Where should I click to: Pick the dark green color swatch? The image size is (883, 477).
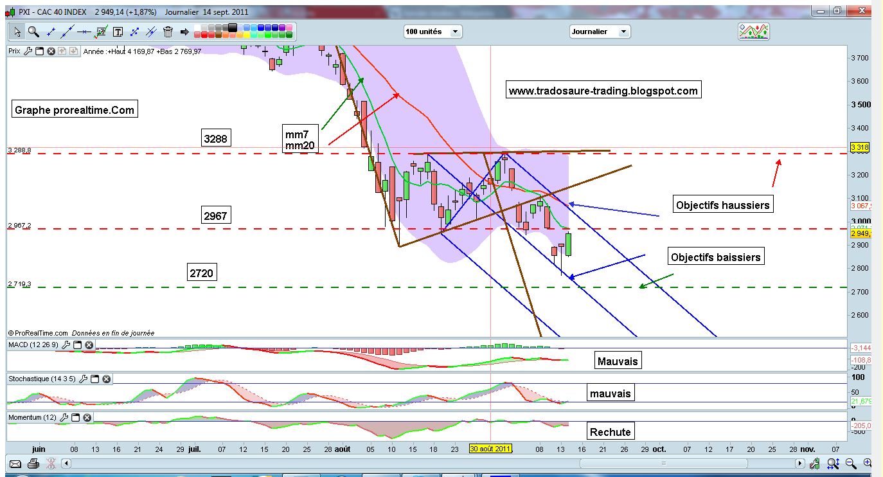[x=289, y=35]
